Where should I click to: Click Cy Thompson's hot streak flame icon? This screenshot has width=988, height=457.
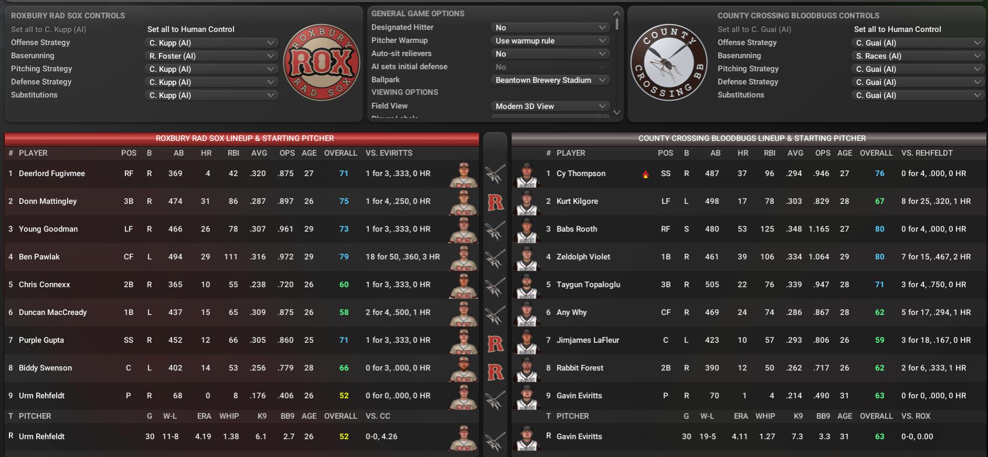(645, 175)
